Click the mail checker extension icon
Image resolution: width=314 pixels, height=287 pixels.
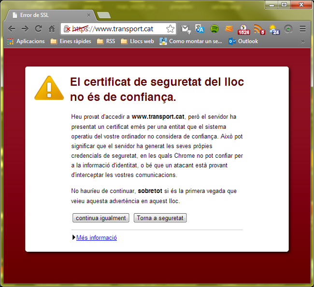pos(186,29)
